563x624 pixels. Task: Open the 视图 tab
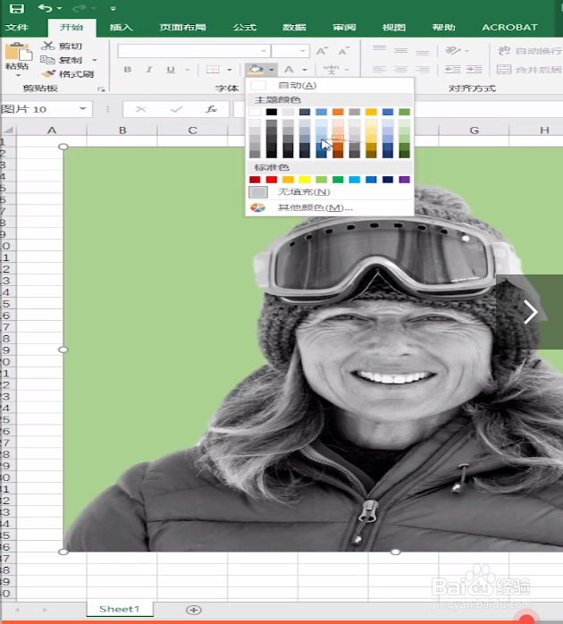click(x=394, y=28)
